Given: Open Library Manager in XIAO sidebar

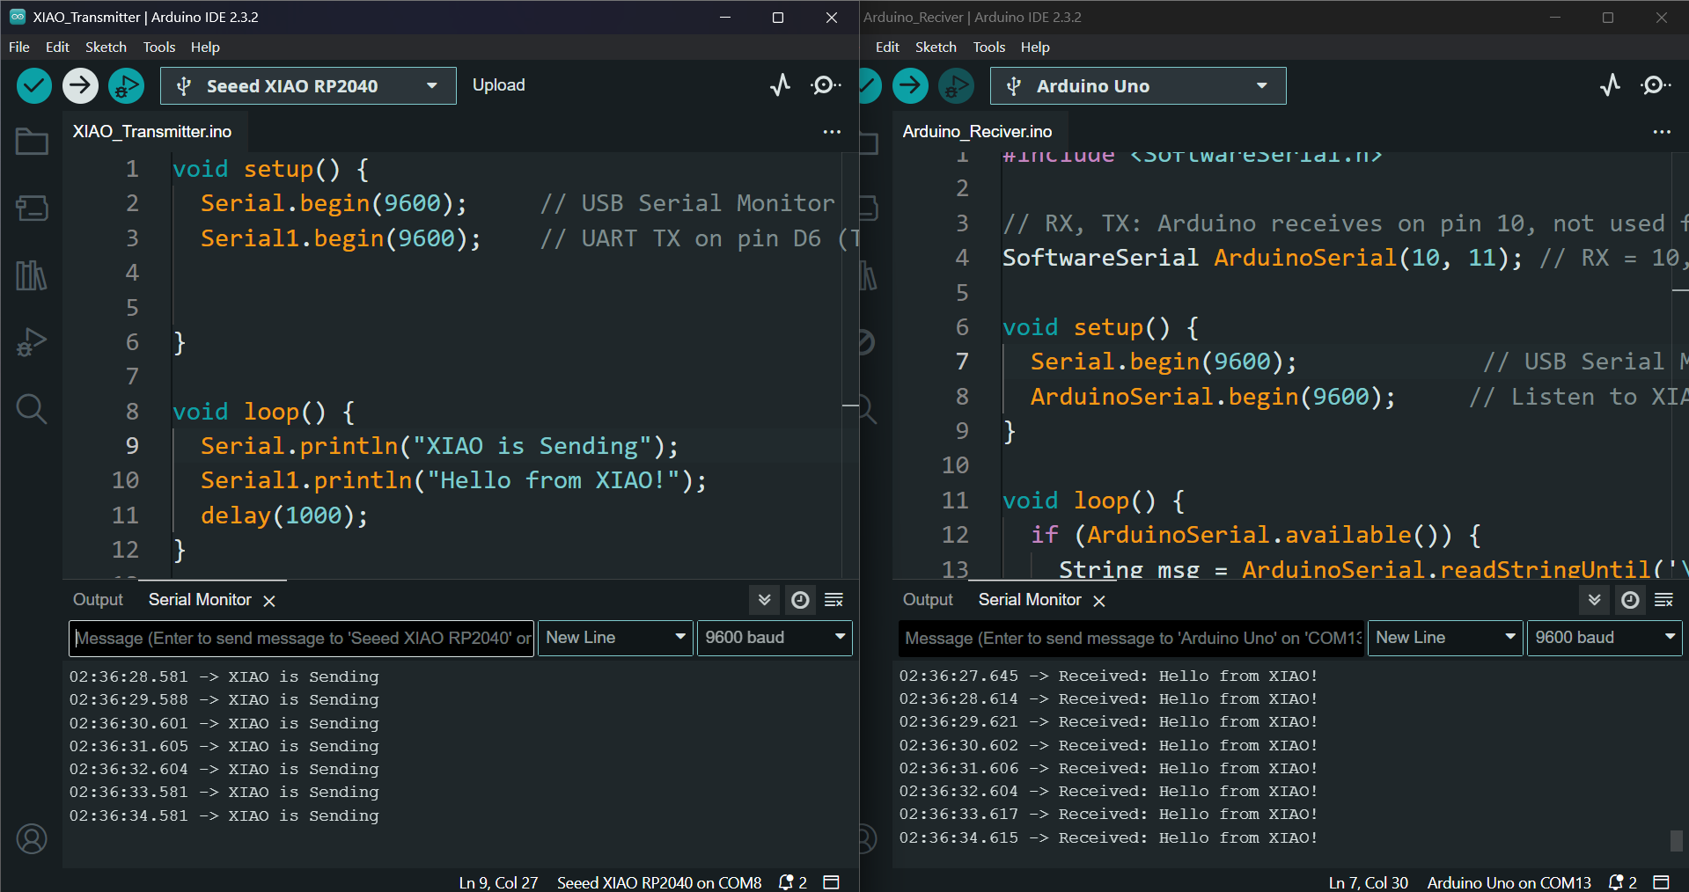Looking at the screenshot, I should coord(32,275).
